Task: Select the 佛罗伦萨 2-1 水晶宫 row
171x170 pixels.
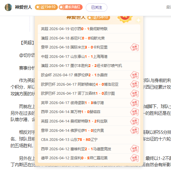Action: (89, 75)
